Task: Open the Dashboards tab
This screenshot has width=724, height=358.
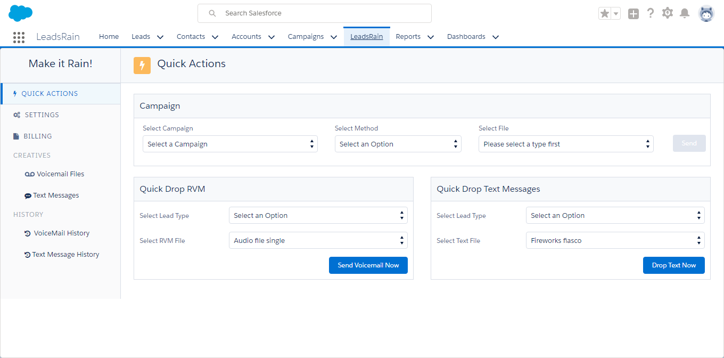Action: (466, 37)
